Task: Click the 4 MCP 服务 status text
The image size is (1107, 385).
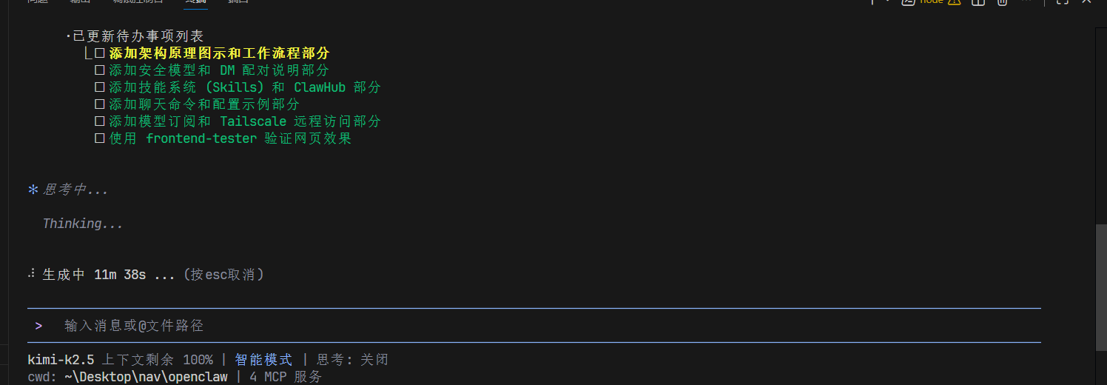Action: click(x=286, y=377)
